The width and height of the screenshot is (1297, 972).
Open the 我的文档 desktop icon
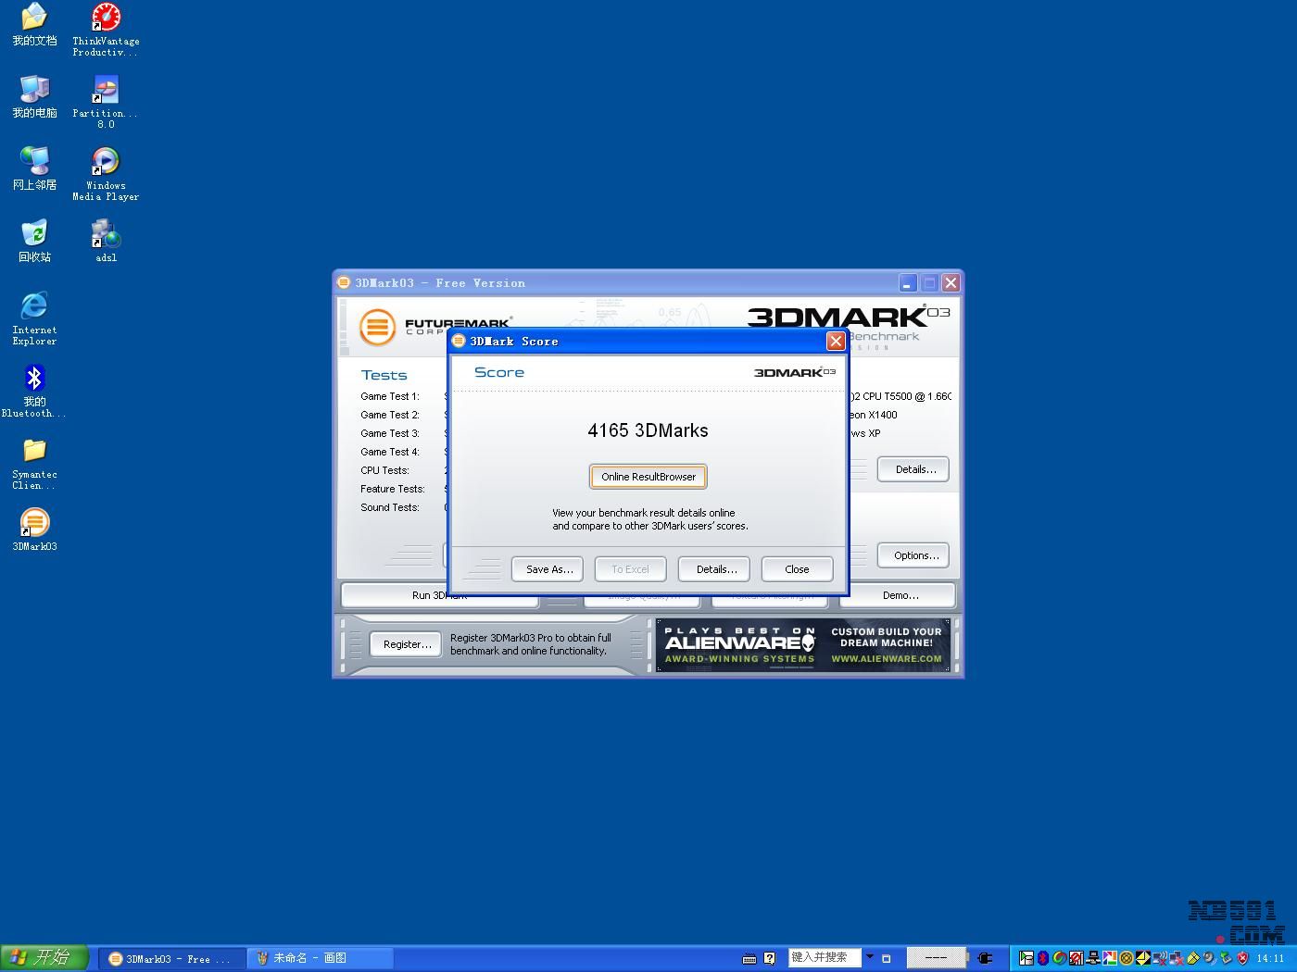click(x=34, y=25)
